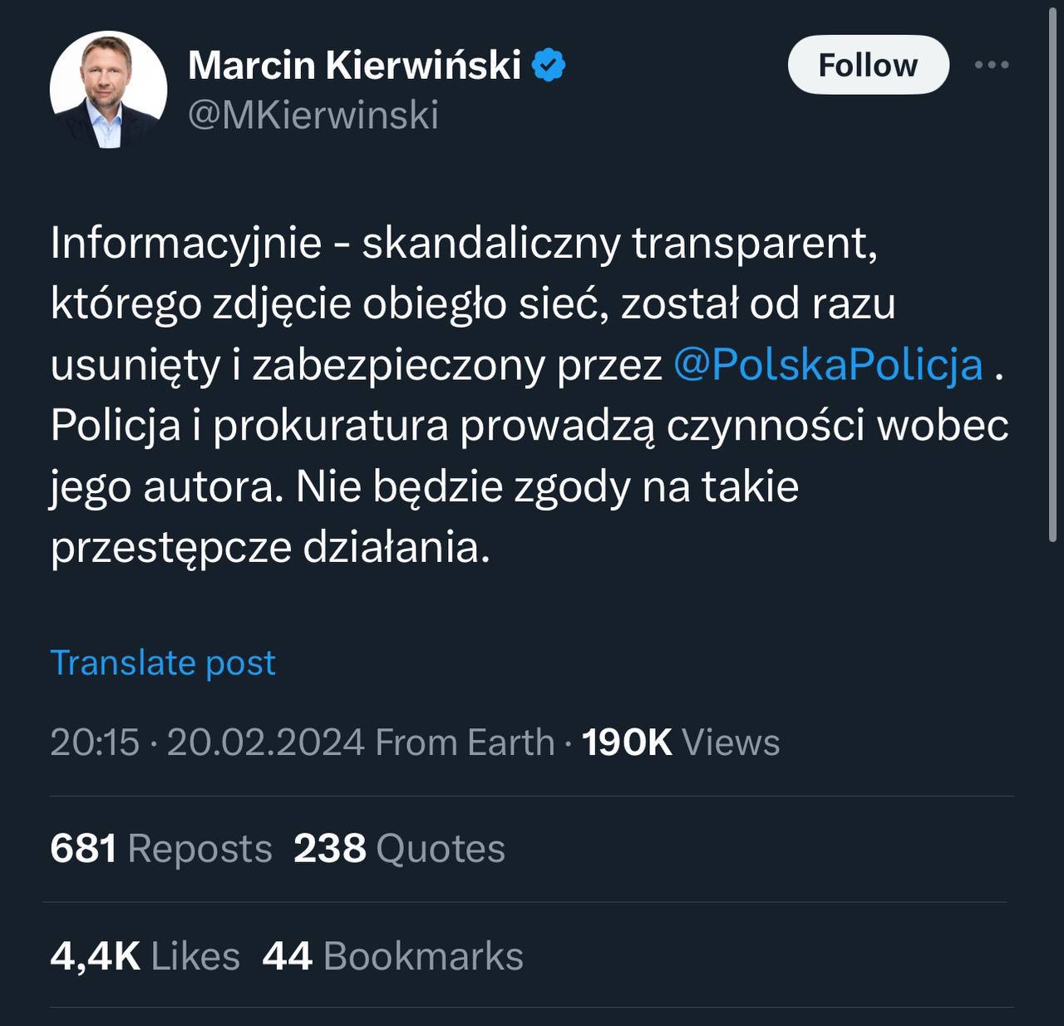
Task: Show the 238 Quotes list
Action: pyautogui.click(x=399, y=849)
